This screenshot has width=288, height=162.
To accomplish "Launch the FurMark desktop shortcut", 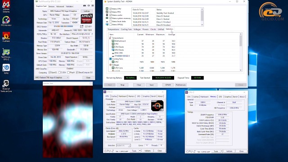I will [x=6, y=37].
